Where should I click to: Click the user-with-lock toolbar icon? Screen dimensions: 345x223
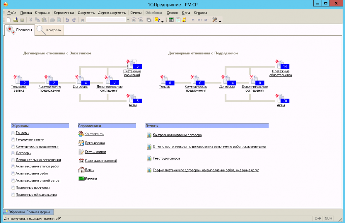(184, 20)
